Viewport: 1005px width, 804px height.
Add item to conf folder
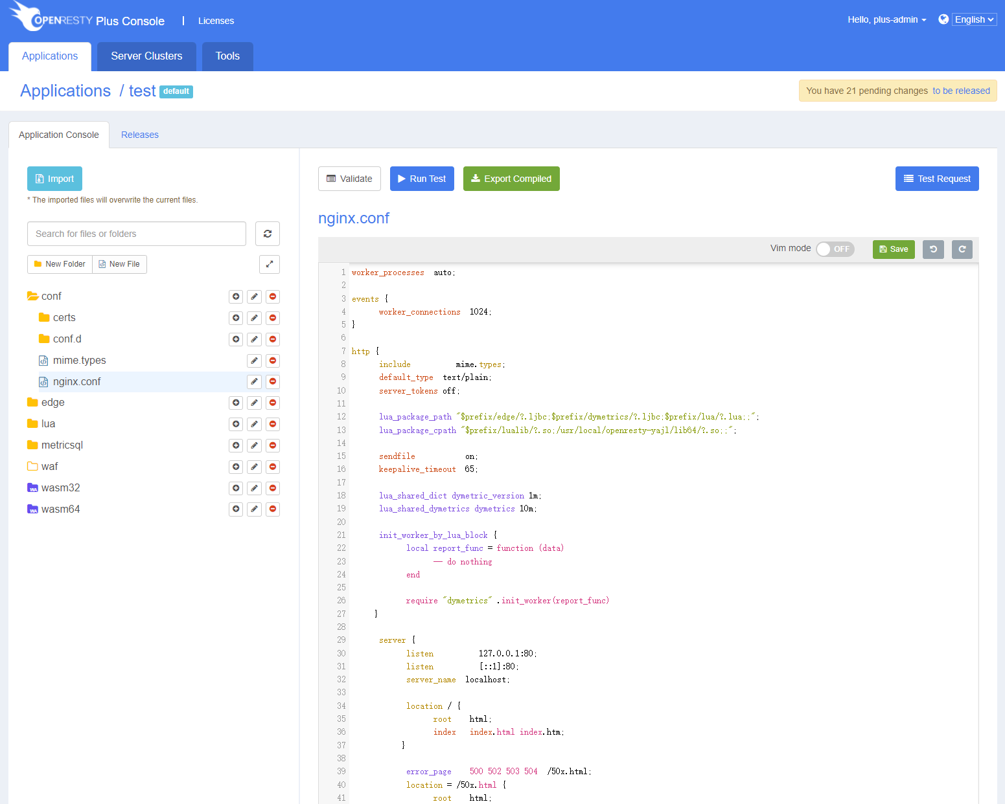(x=236, y=296)
